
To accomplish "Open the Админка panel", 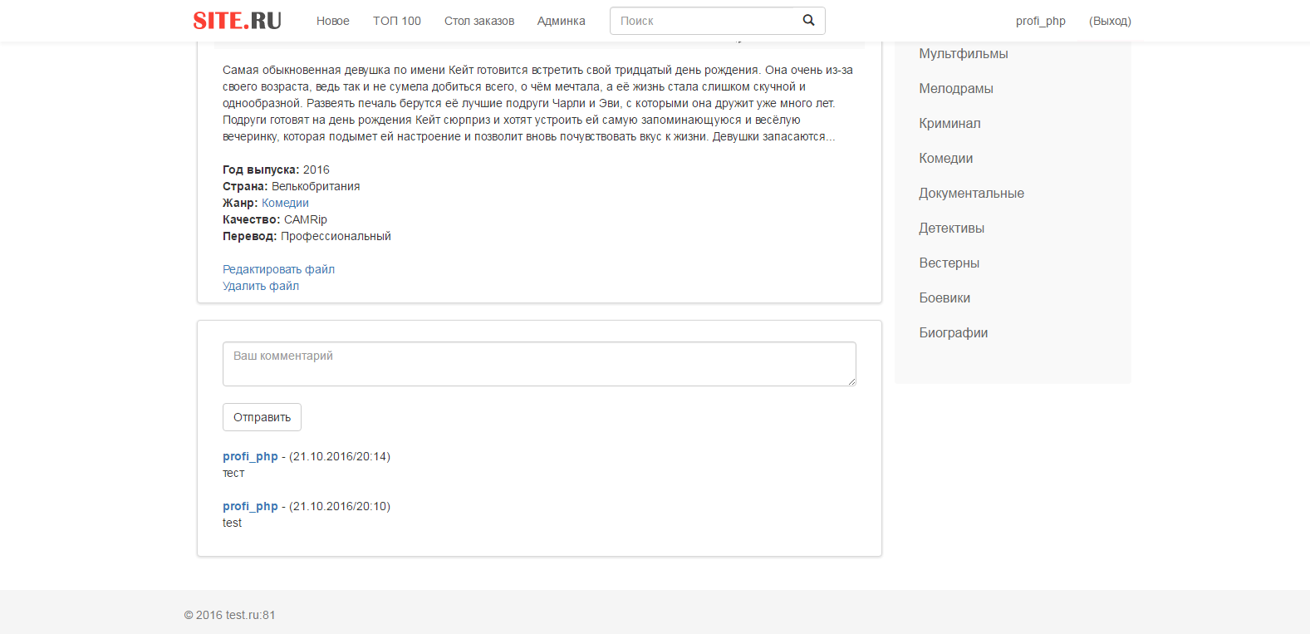I will 562,21.
